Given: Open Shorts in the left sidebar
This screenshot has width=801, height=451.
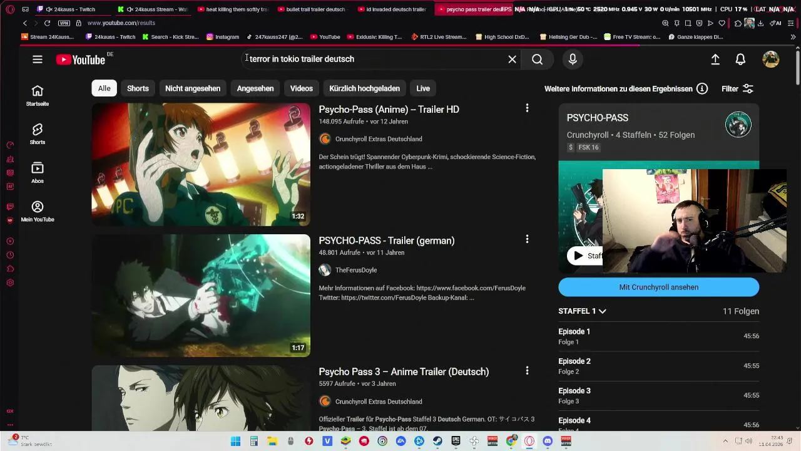Looking at the screenshot, I should 38,133.
